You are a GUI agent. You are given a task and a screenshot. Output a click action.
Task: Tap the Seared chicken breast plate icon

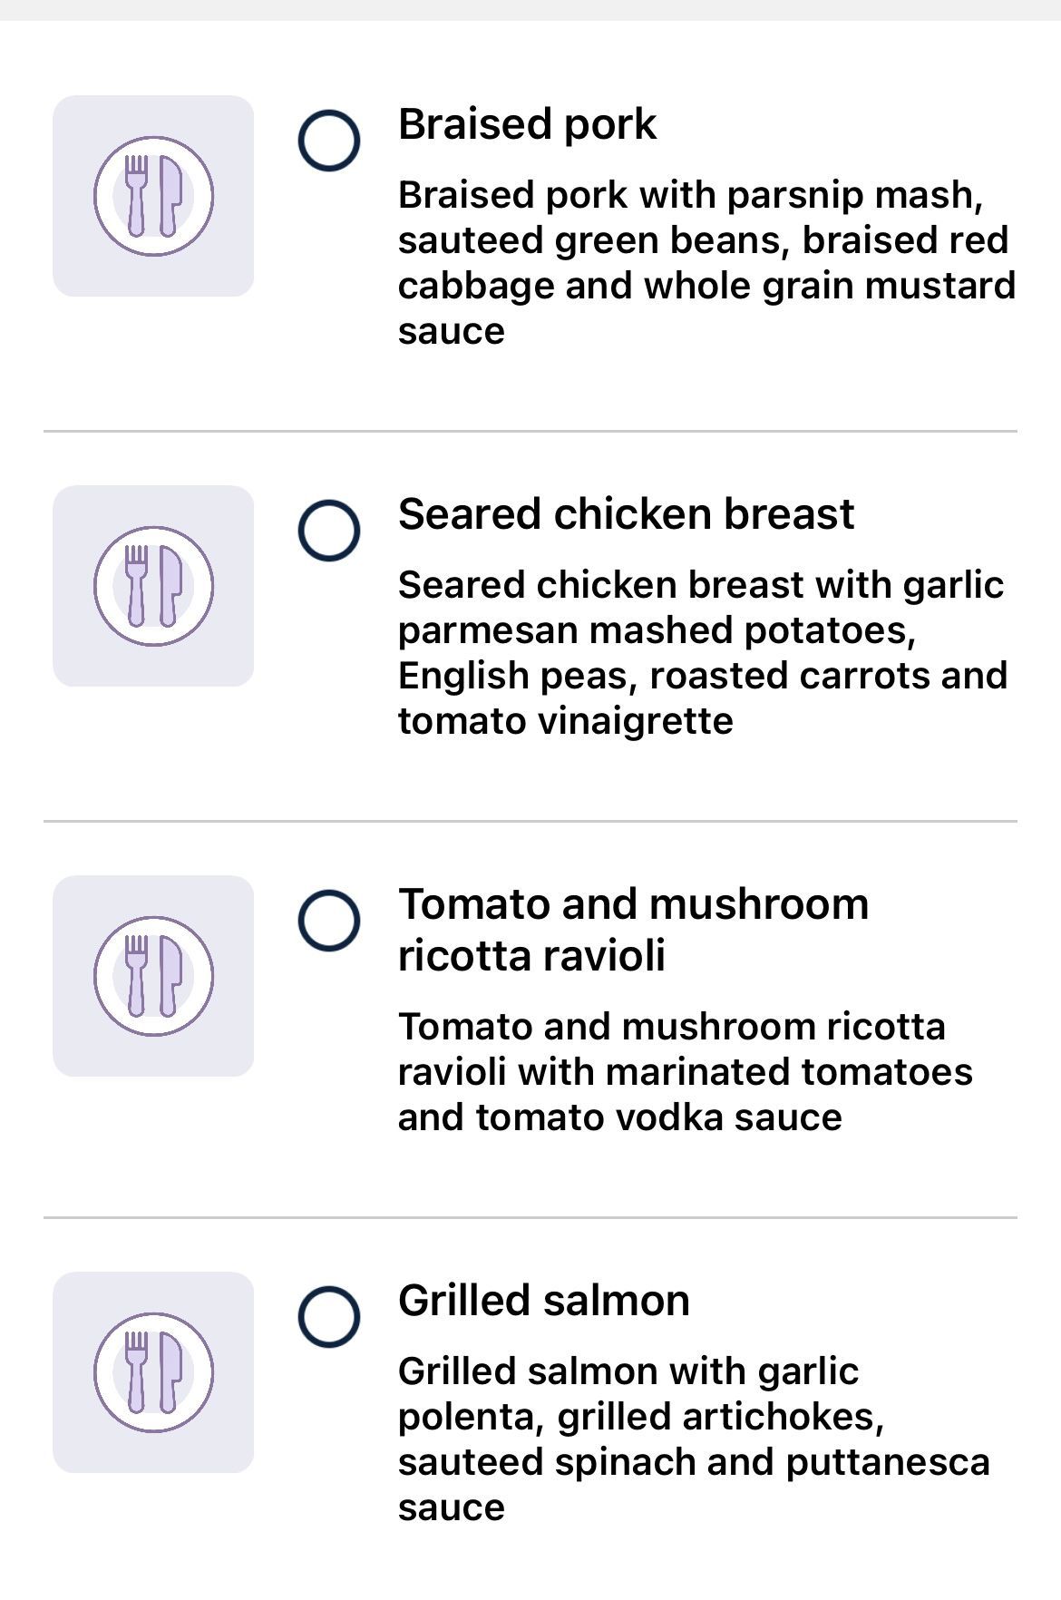pyautogui.click(x=153, y=586)
